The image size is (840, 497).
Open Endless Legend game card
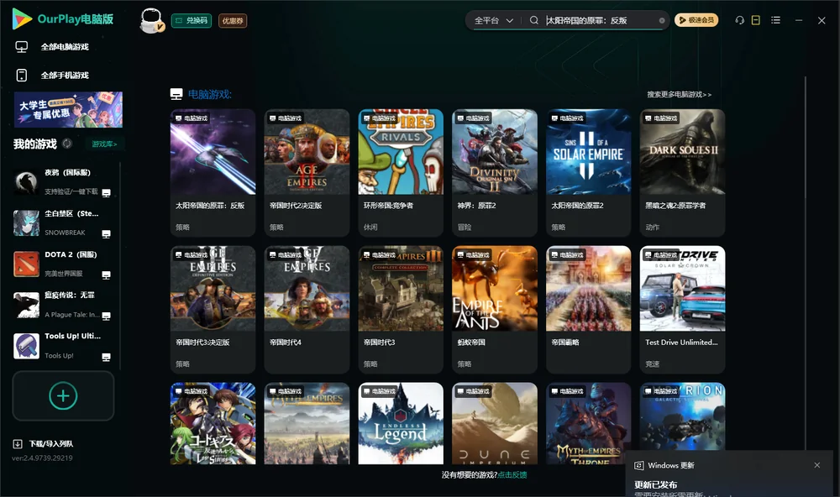(401, 423)
